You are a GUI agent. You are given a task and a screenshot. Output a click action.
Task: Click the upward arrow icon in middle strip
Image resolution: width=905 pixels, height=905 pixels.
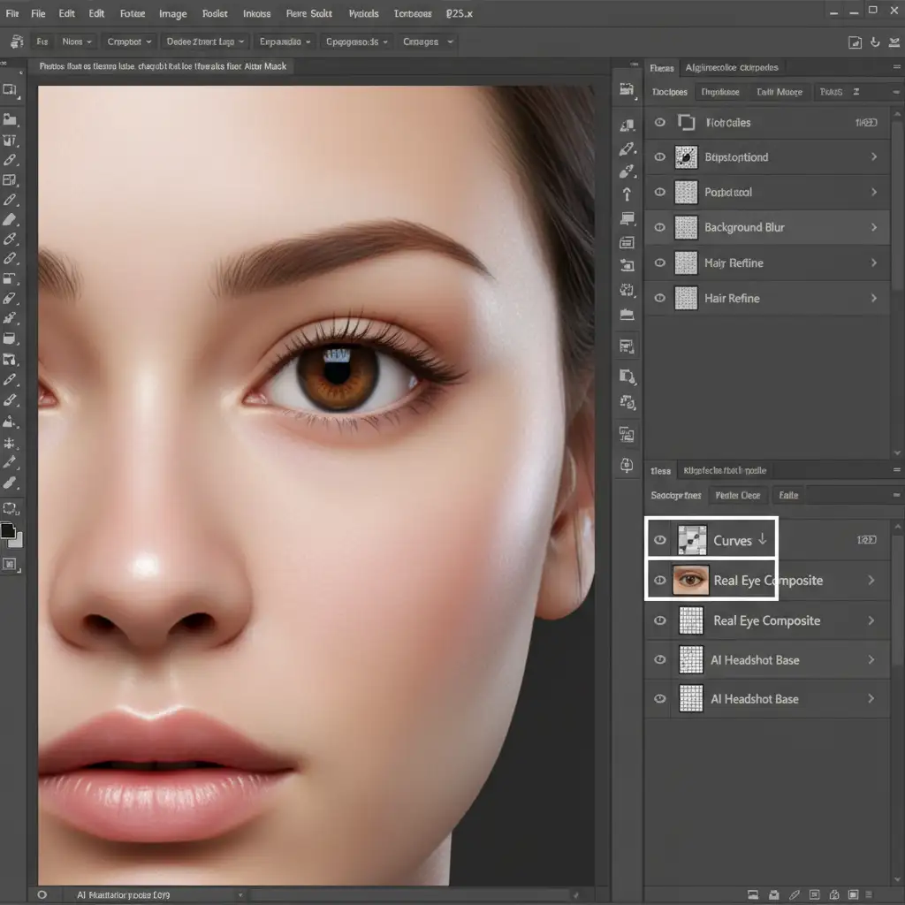pyautogui.click(x=627, y=194)
